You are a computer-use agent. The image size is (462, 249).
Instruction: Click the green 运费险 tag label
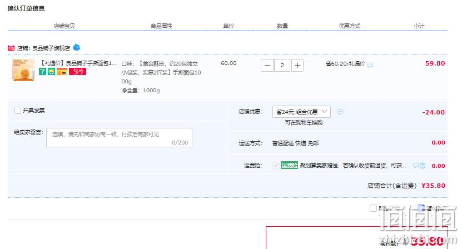click(x=289, y=165)
